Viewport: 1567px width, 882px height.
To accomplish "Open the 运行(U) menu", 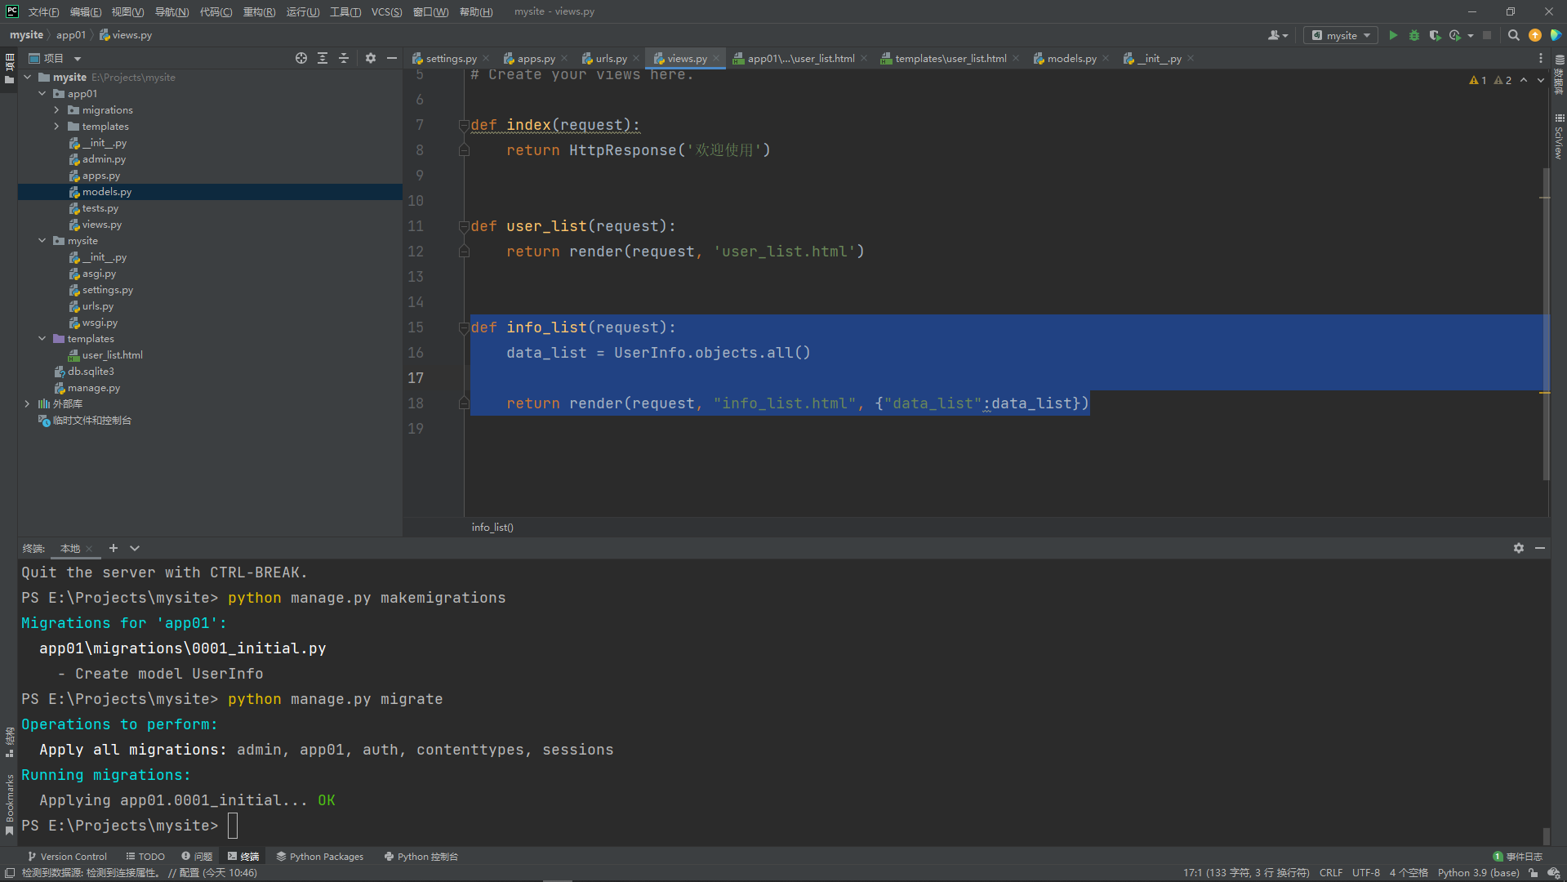I will point(303,11).
